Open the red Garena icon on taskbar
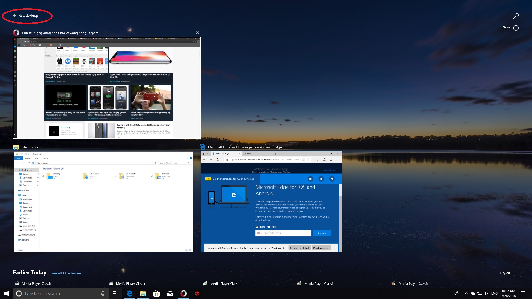Screen dimensions: 532x299 197,293
